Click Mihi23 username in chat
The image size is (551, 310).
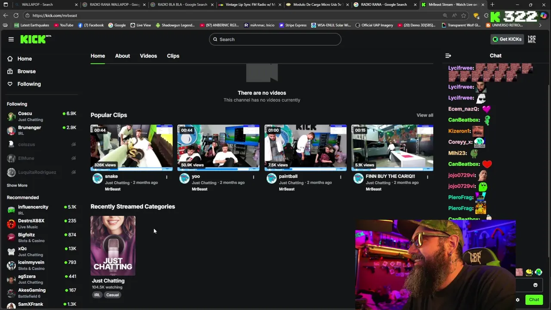(x=458, y=153)
